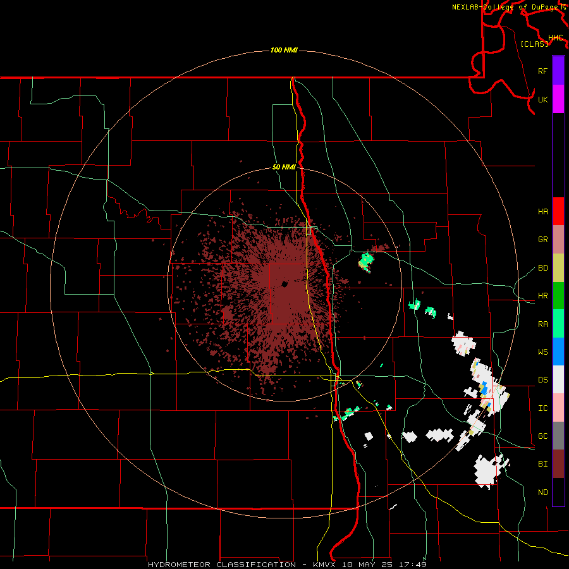Click the 'RA' legend label

click(542, 324)
